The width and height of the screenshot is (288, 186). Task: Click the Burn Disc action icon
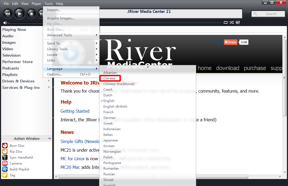(x=5, y=145)
